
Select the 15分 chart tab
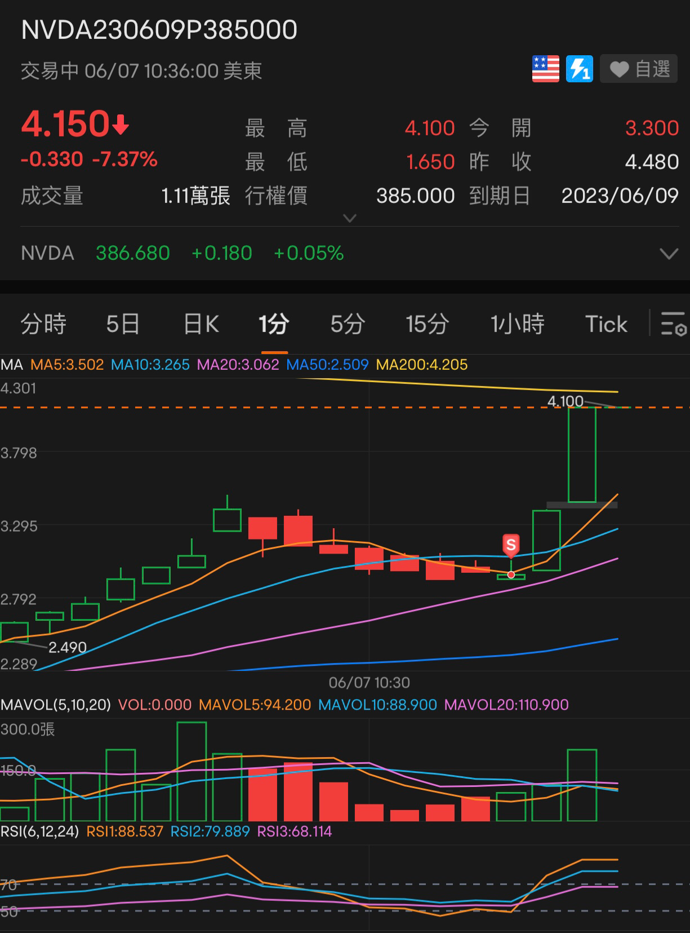(428, 324)
